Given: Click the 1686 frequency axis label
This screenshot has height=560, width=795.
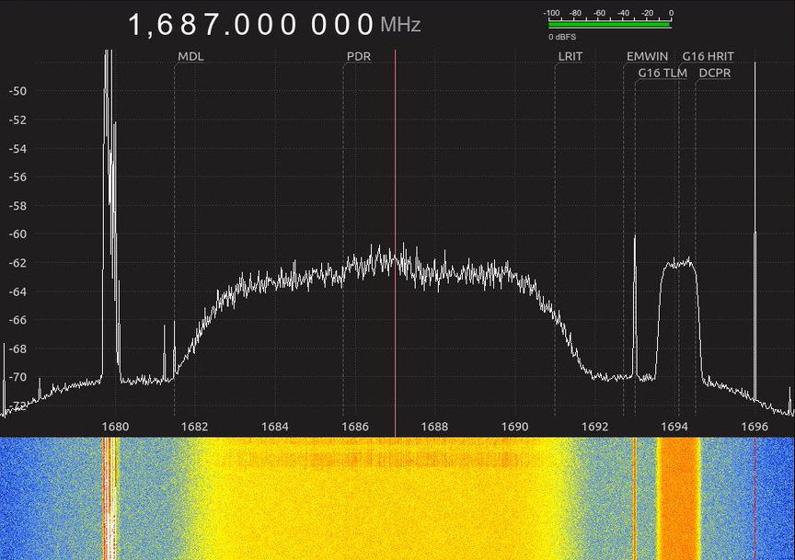Looking at the screenshot, I should [355, 427].
